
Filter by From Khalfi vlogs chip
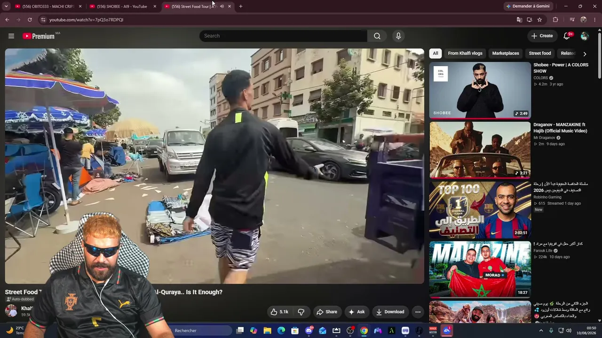[465, 54]
